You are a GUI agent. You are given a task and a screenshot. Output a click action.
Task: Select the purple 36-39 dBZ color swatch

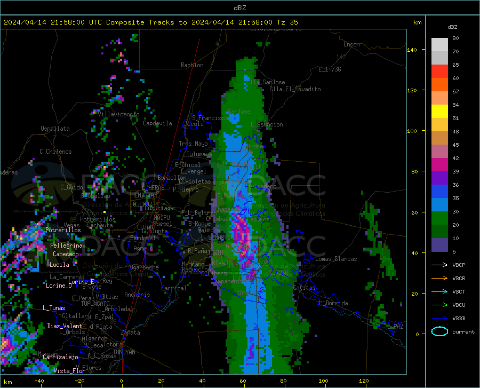pyautogui.click(x=439, y=178)
